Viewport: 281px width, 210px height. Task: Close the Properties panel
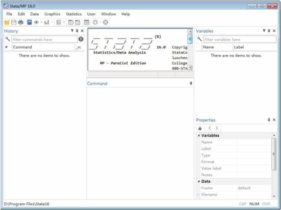point(274,120)
